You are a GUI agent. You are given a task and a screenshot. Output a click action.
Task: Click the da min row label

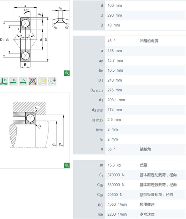click(x=97, y=110)
